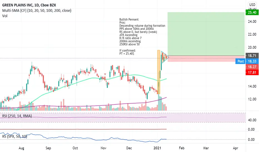Image resolution: width=259 pixels, height=152 pixels.
Task: Click the red stop-loss zone
Action: click(206, 59)
